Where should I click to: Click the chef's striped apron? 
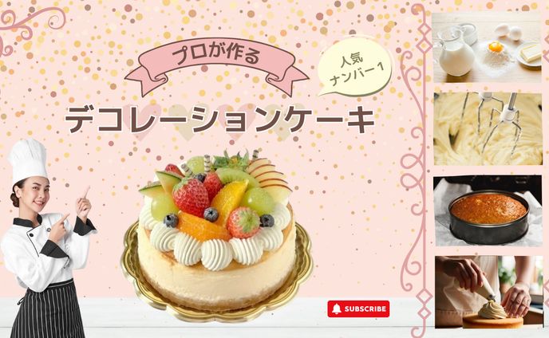click(49, 309)
